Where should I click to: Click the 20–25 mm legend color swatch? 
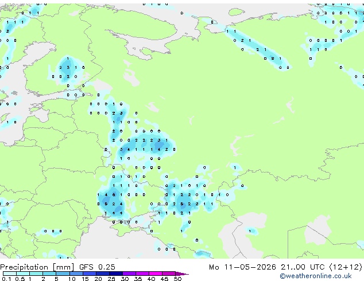pyautogui.click(x=103, y=274)
